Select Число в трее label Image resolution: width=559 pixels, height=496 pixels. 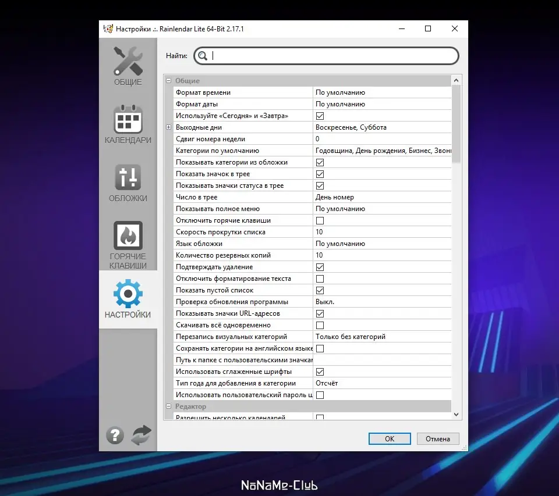tap(196, 197)
